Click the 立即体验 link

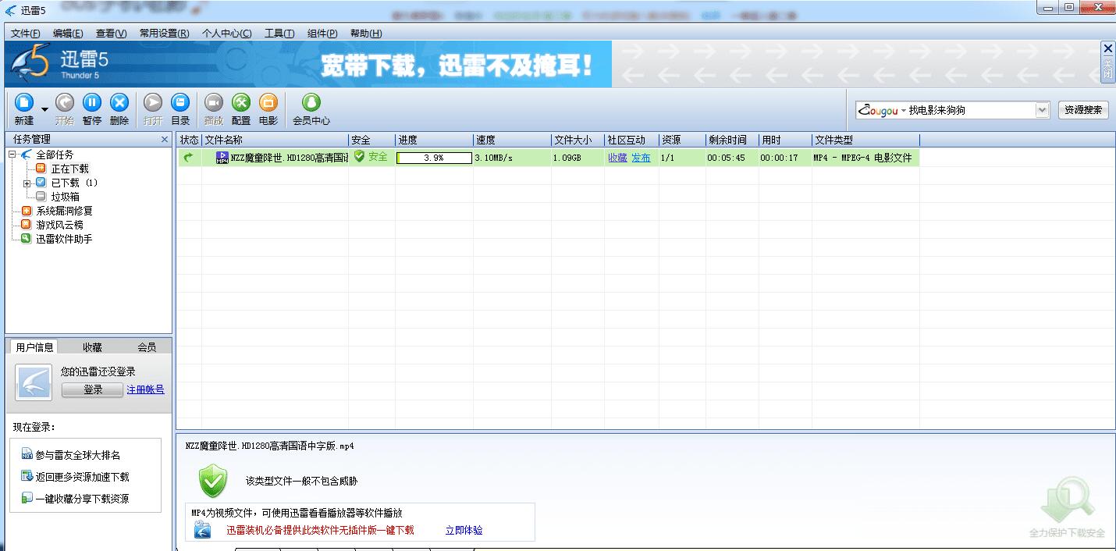point(464,530)
